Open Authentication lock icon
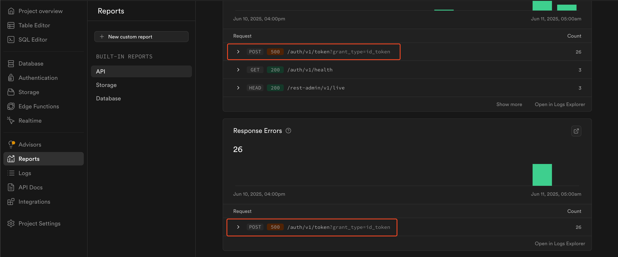Screen dimensions: 618x257 (x=11, y=78)
